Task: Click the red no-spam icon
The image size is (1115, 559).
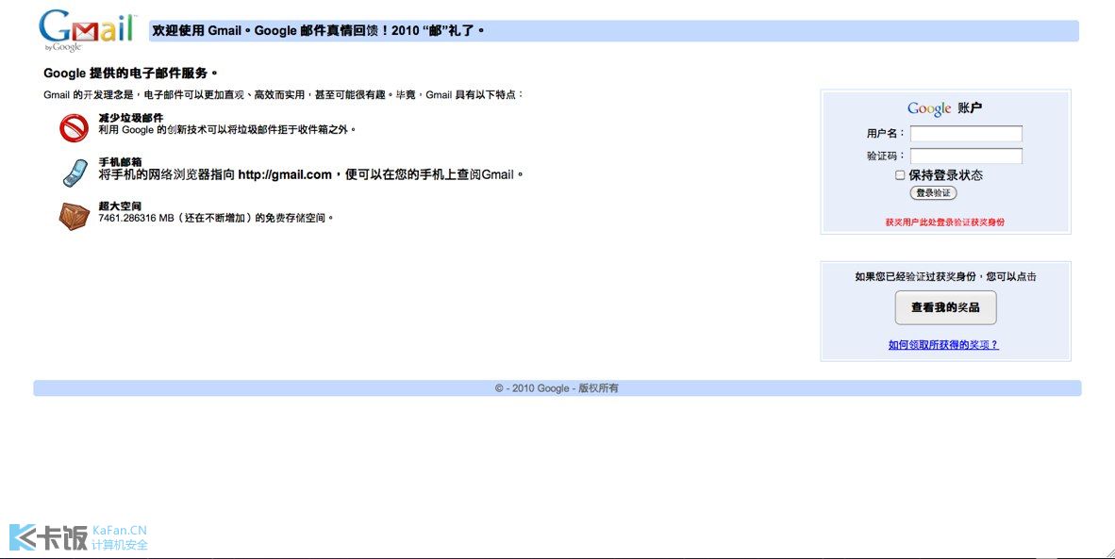Action: tap(74, 128)
